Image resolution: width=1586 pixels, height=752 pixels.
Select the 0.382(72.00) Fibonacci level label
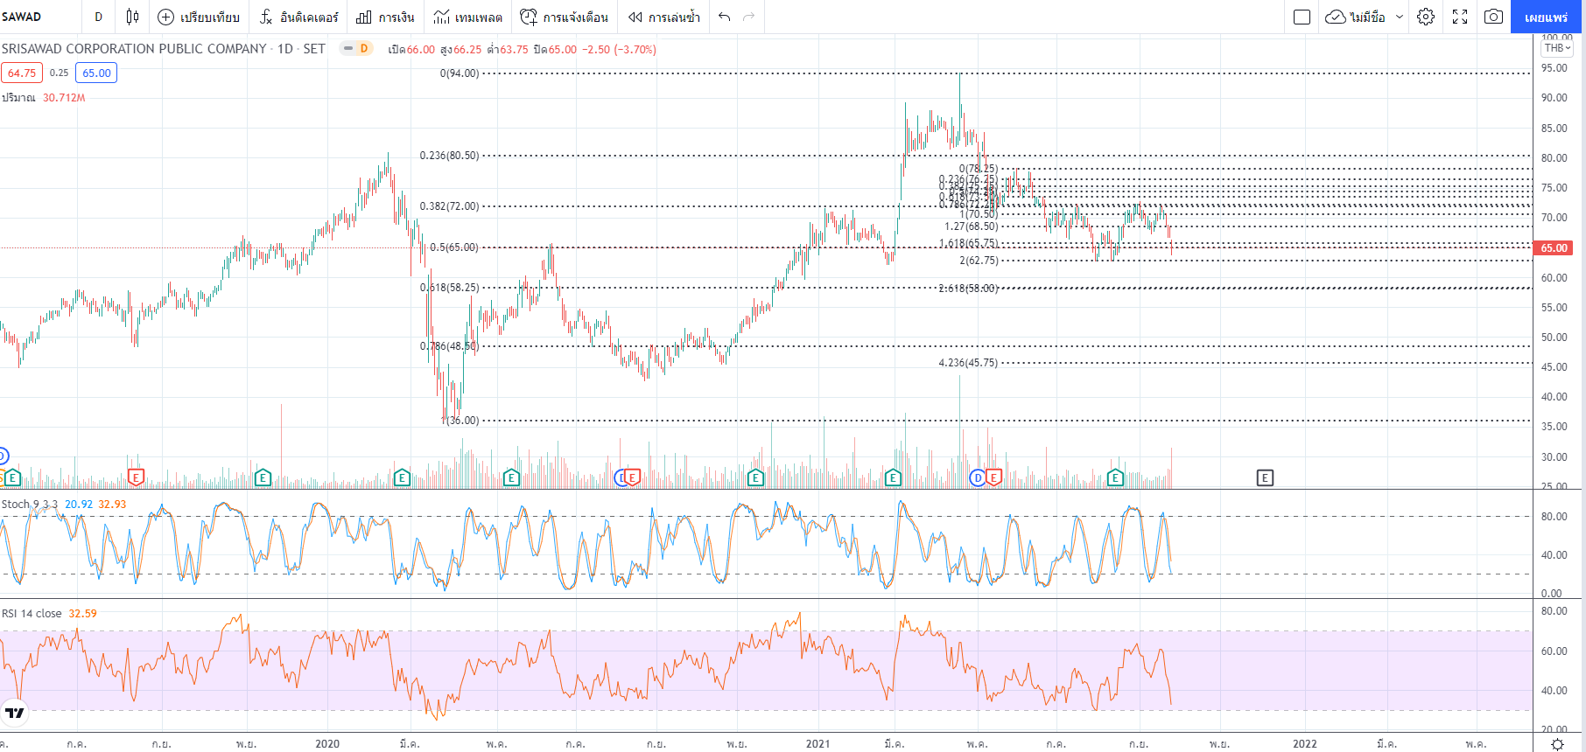[449, 206]
